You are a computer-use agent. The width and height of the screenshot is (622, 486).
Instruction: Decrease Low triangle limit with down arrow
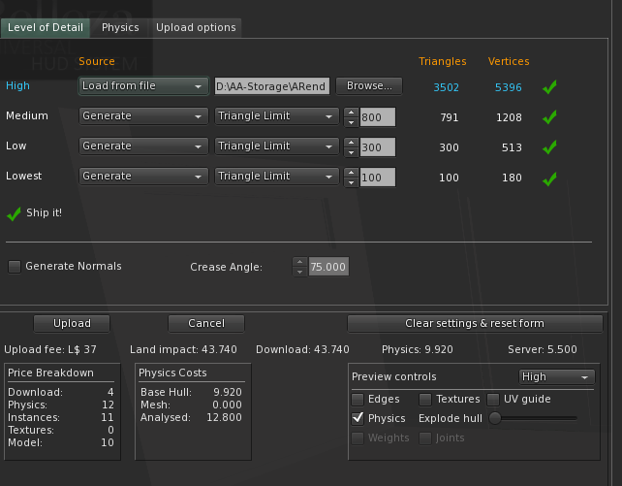tap(351, 152)
